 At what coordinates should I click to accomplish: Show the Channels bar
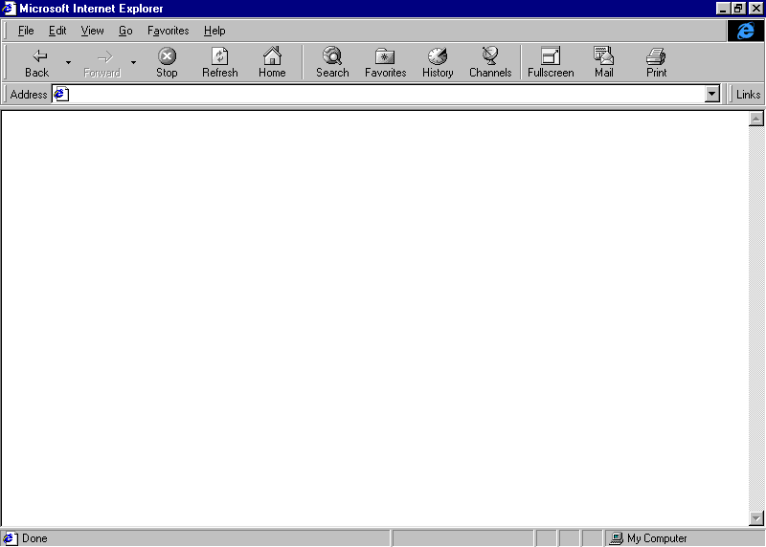tap(490, 62)
